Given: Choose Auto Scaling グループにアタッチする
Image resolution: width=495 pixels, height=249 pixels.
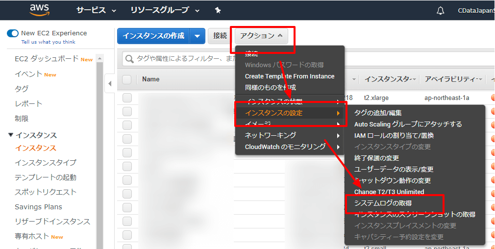Looking at the screenshot, I should click(x=408, y=124).
